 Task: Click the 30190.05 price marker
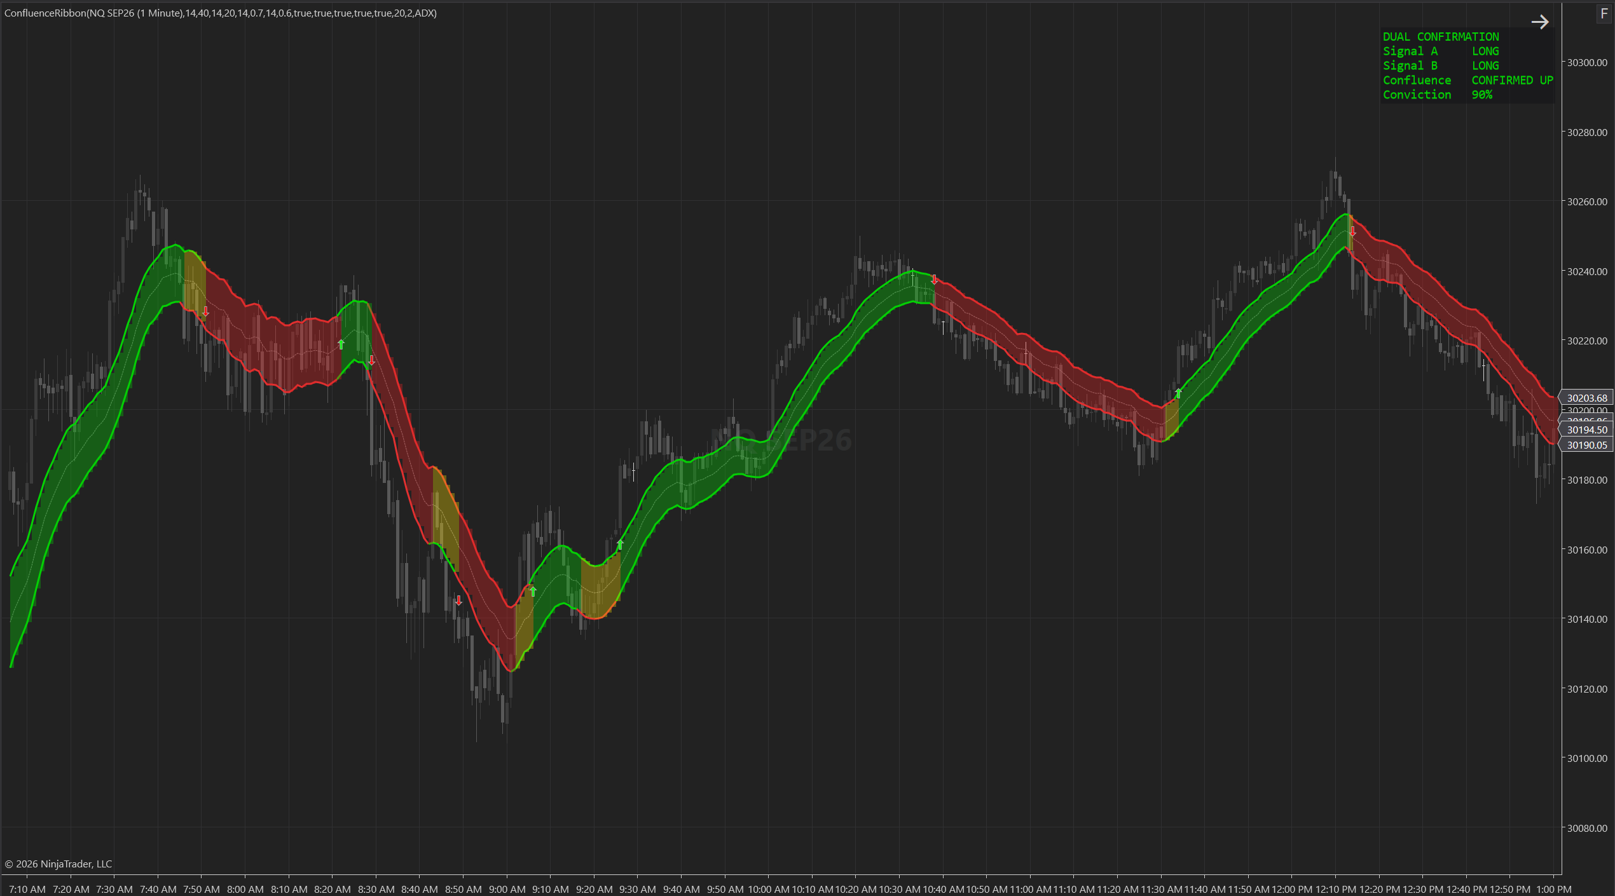pyautogui.click(x=1586, y=445)
